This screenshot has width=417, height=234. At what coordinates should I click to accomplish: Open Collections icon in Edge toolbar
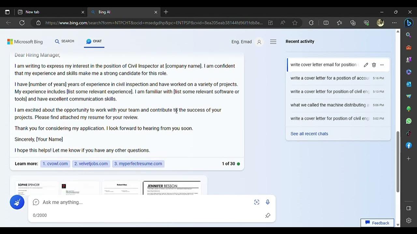coord(353,23)
